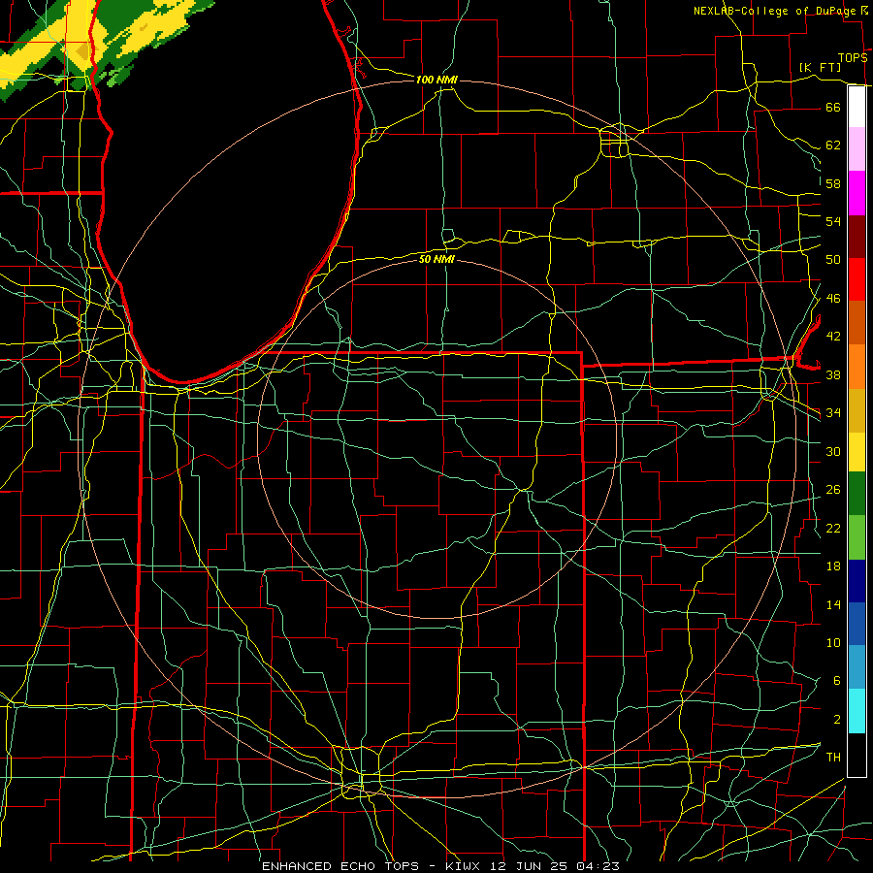Select the dark green legend swatch
873x873 pixels.
coord(857,494)
